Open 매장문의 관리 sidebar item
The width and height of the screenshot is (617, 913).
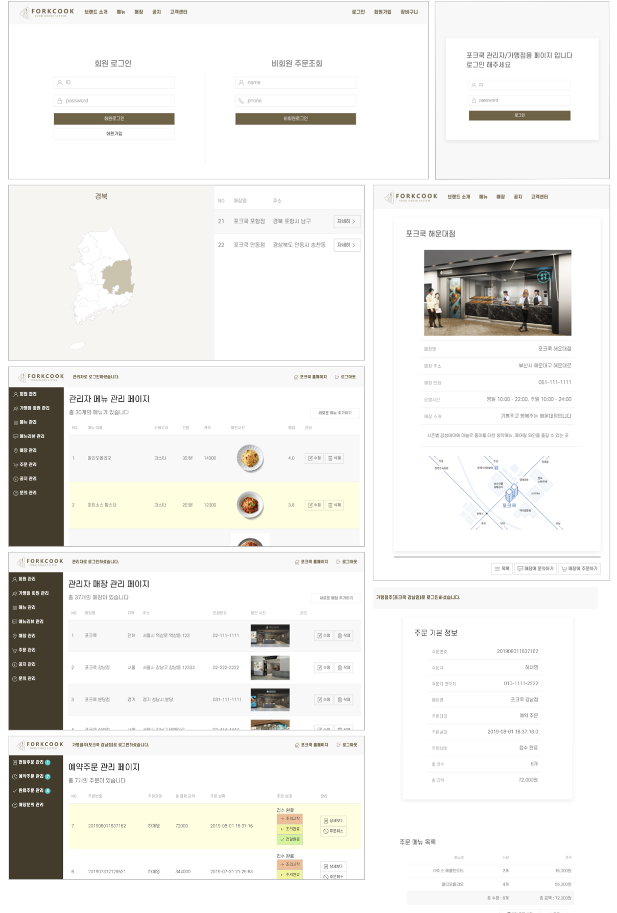point(28,805)
